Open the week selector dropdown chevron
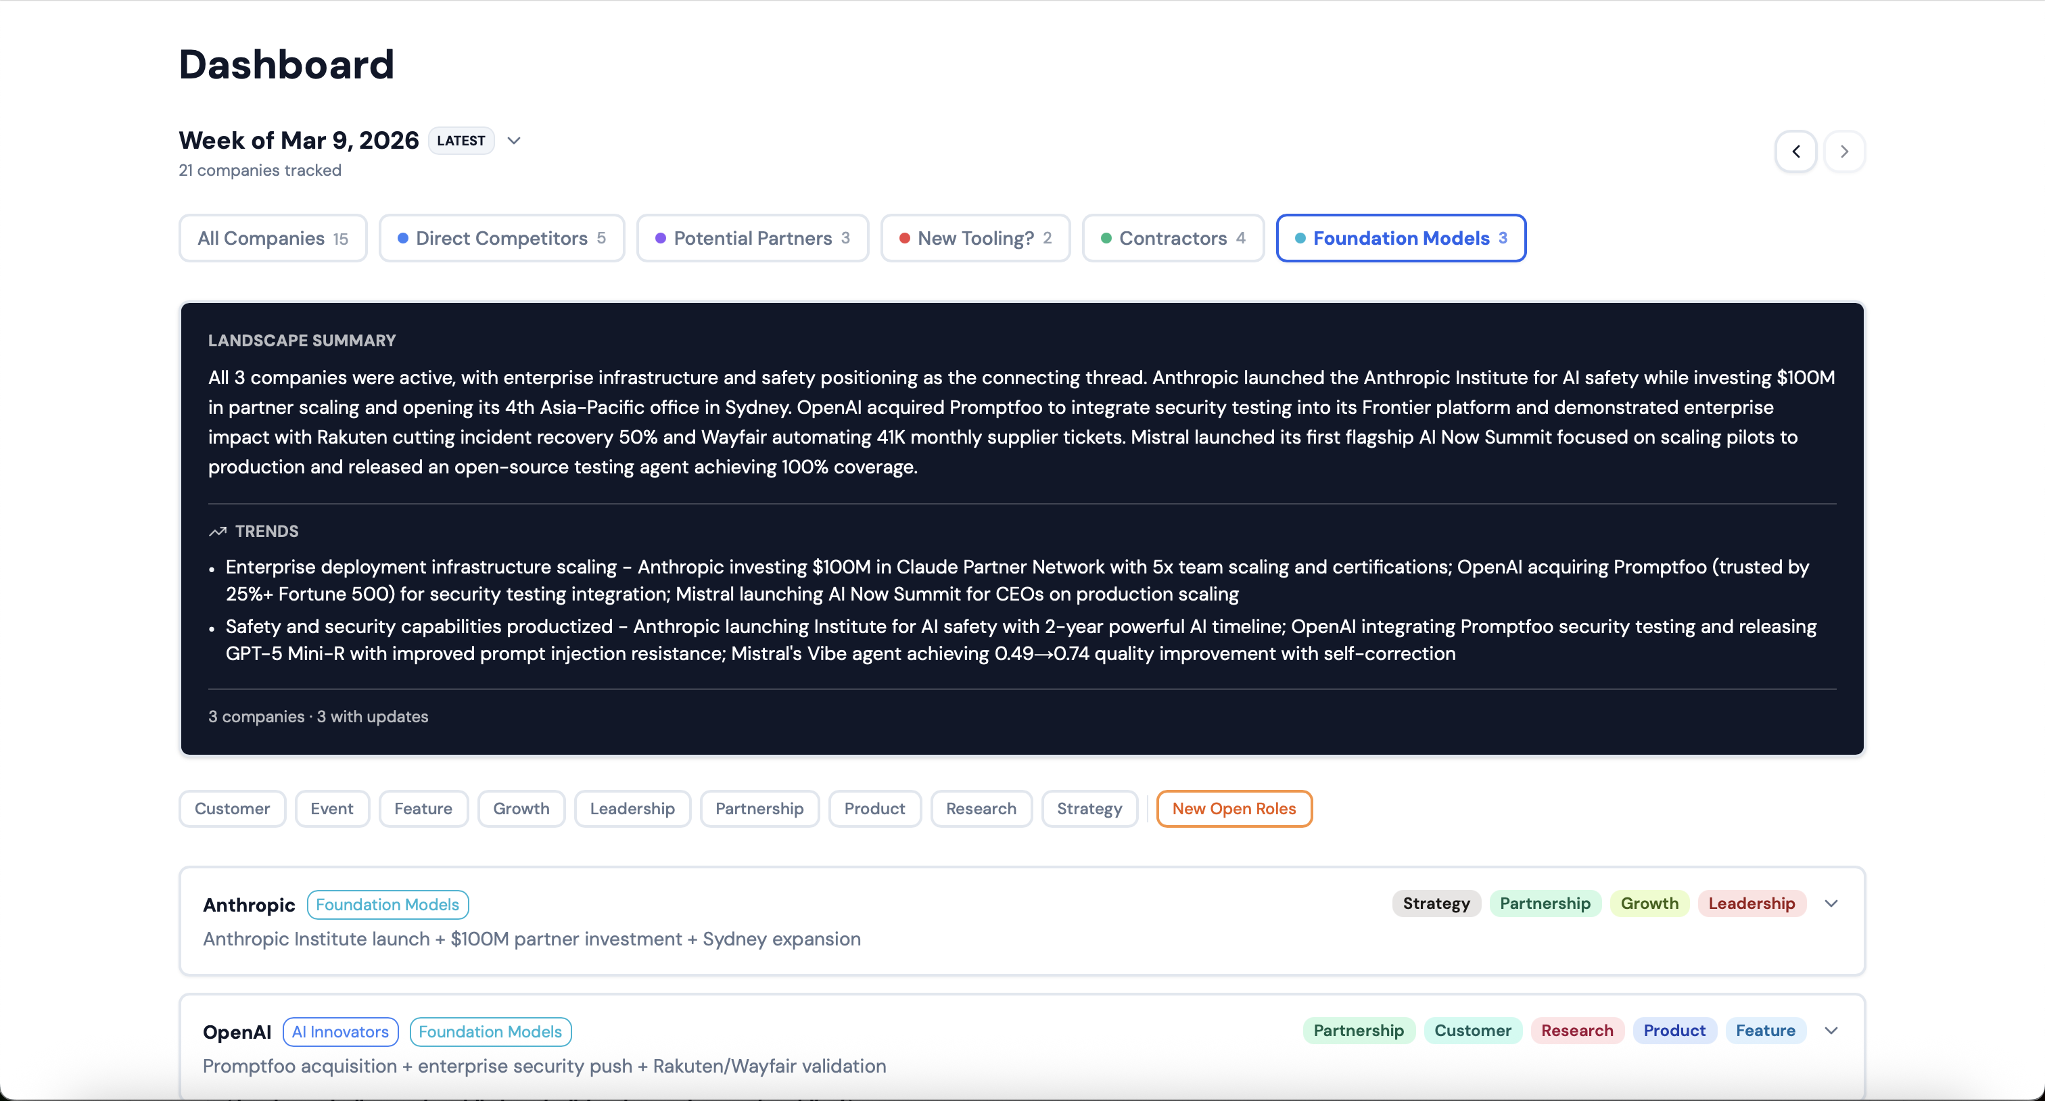The height and width of the screenshot is (1101, 2045). (514, 141)
